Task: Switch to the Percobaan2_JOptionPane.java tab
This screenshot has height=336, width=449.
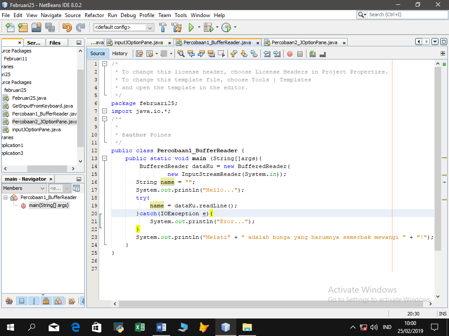Action: point(303,42)
